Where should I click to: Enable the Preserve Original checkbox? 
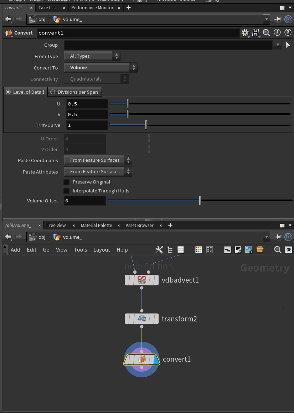click(x=67, y=182)
